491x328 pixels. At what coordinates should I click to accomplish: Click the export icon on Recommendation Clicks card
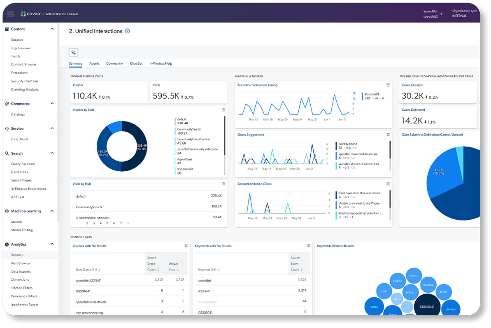coord(388,184)
